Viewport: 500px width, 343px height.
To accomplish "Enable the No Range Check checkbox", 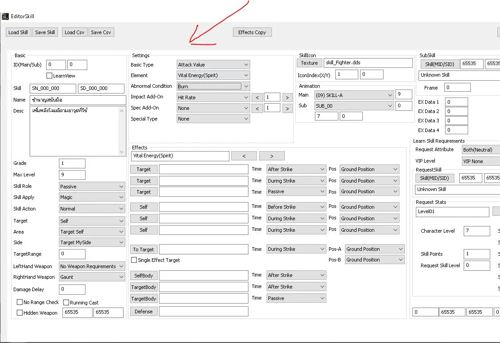I will [x=20, y=302].
